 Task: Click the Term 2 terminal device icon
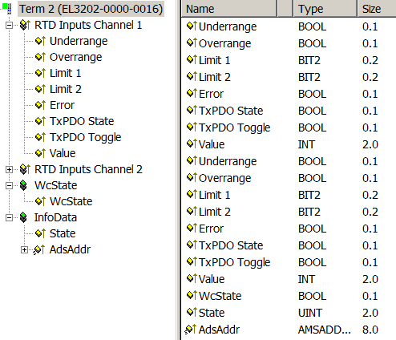[6, 8]
